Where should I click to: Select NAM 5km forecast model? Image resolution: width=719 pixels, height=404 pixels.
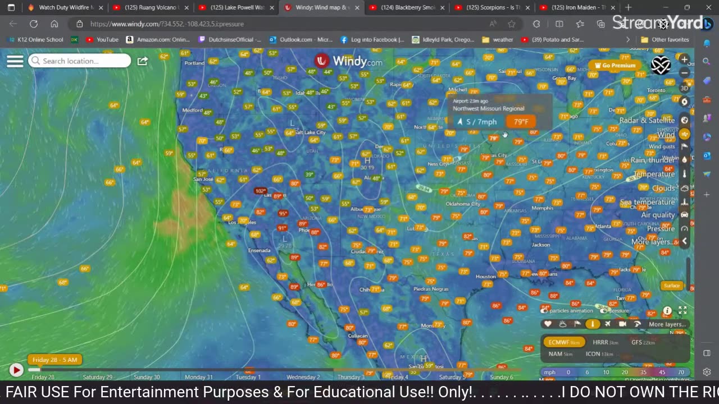coord(560,354)
